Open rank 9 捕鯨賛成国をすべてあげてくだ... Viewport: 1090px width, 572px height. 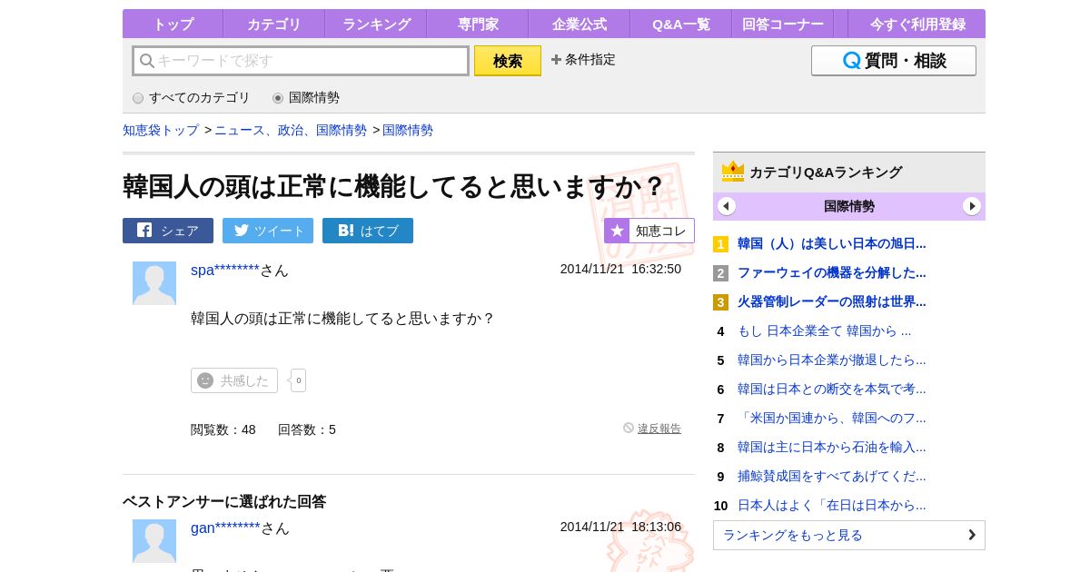tap(831, 476)
